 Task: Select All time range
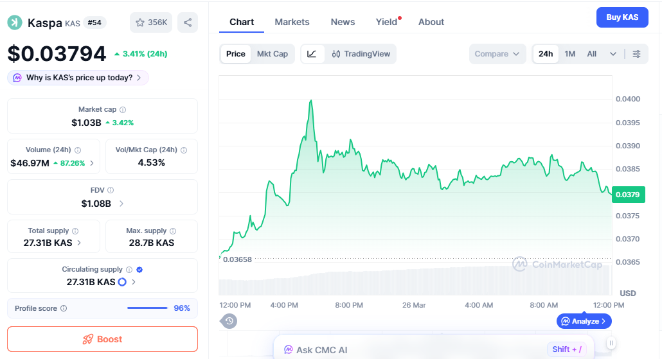coord(591,54)
